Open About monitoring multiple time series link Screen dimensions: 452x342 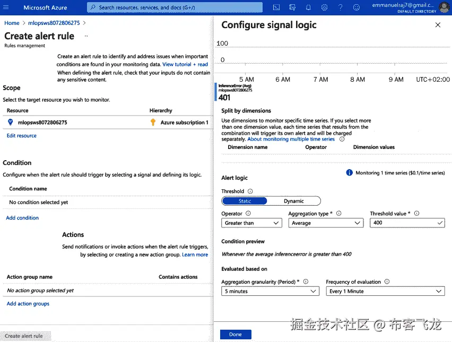tap(291, 139)
